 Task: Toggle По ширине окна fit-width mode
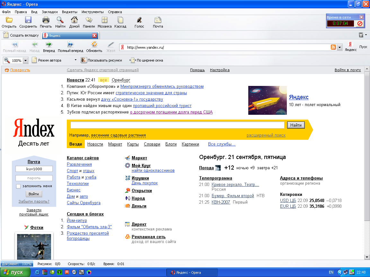tap(147, 60)
